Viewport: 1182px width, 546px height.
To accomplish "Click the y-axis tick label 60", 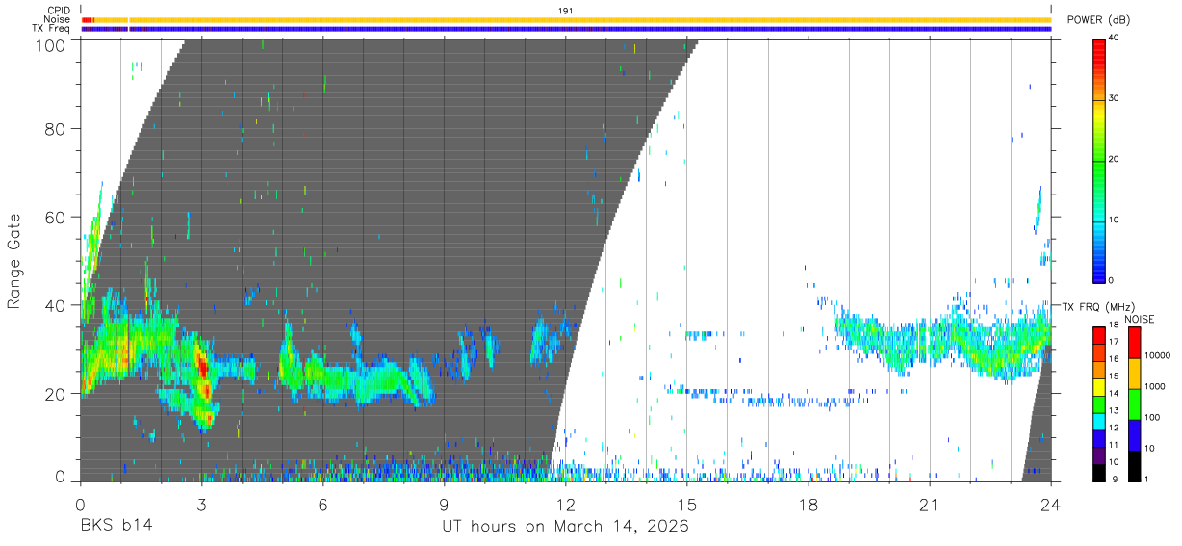I will coord(55,218).
